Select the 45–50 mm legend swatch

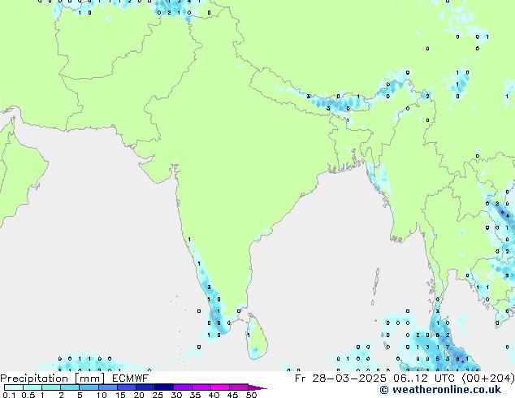coord(239,387)
